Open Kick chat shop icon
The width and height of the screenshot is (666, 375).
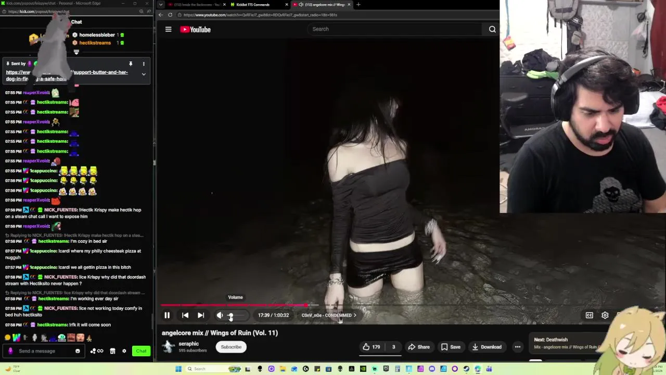(112, 351)
